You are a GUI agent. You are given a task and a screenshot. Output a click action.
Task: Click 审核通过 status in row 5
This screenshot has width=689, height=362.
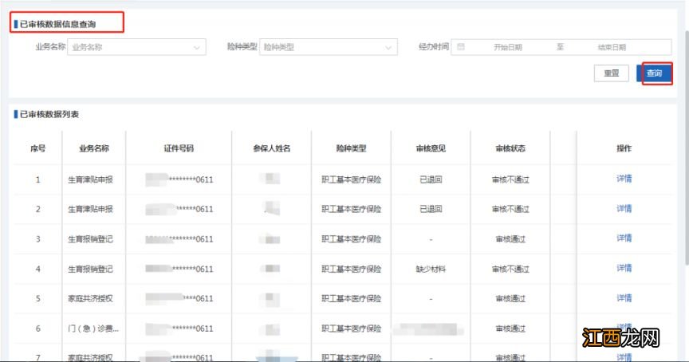[510, 299]
